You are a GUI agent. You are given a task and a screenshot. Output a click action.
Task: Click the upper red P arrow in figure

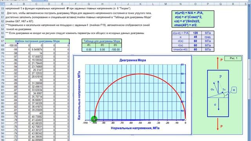(218, 63)
